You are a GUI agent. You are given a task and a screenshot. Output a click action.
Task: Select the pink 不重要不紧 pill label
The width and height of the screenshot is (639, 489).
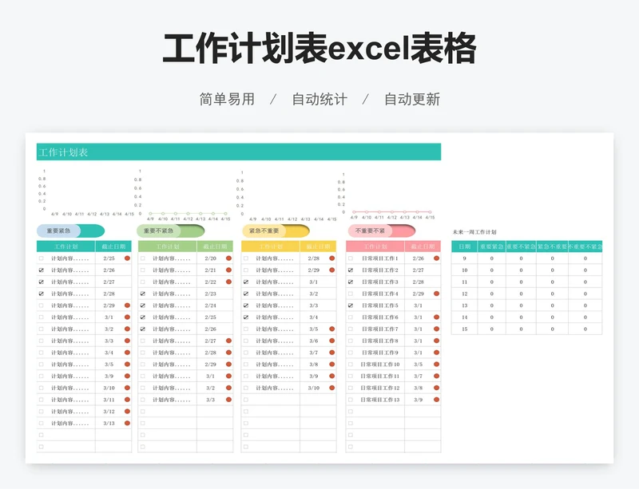tap(370, 231)
